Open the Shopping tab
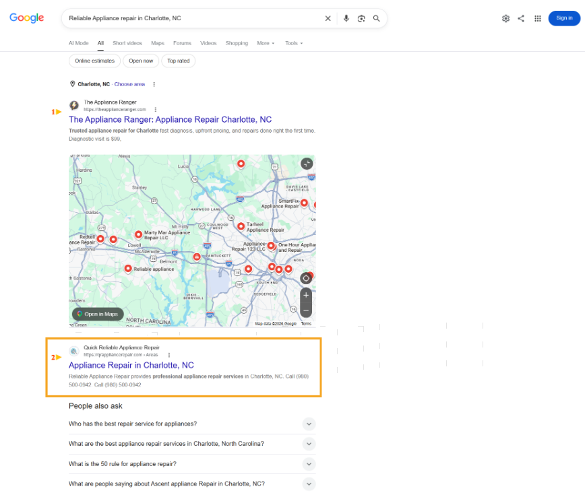Screen dimensions: 585x495 tap(237, 43)
